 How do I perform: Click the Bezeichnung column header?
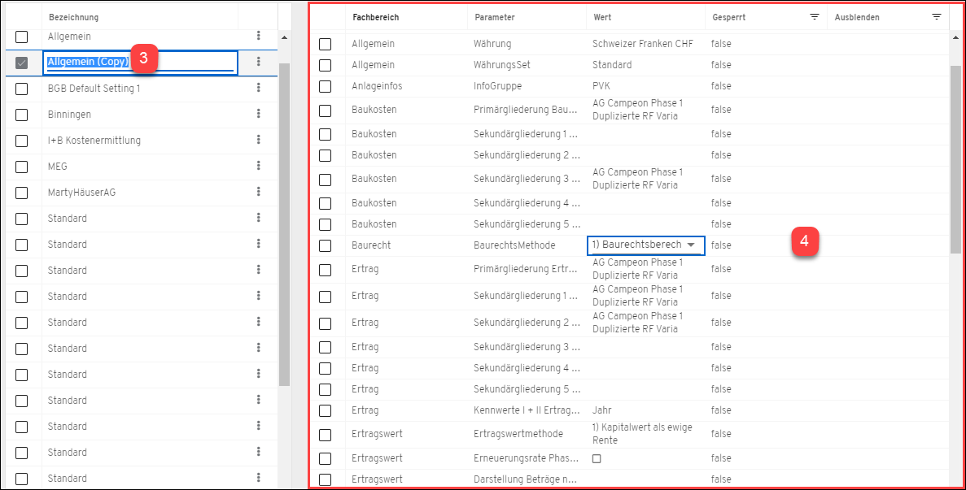click(74, 17)
